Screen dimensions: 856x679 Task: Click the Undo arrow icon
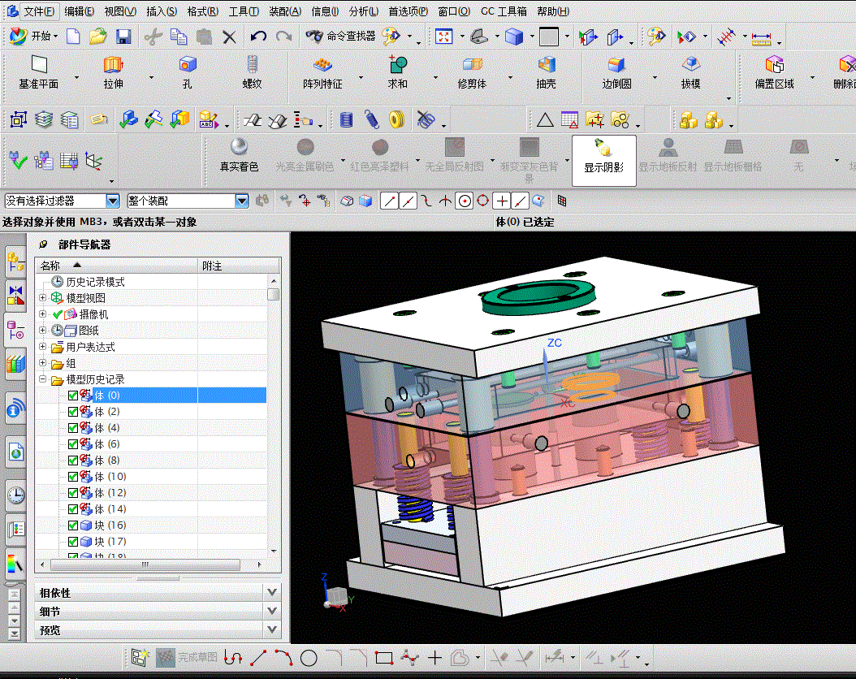(x=258, y=37)
